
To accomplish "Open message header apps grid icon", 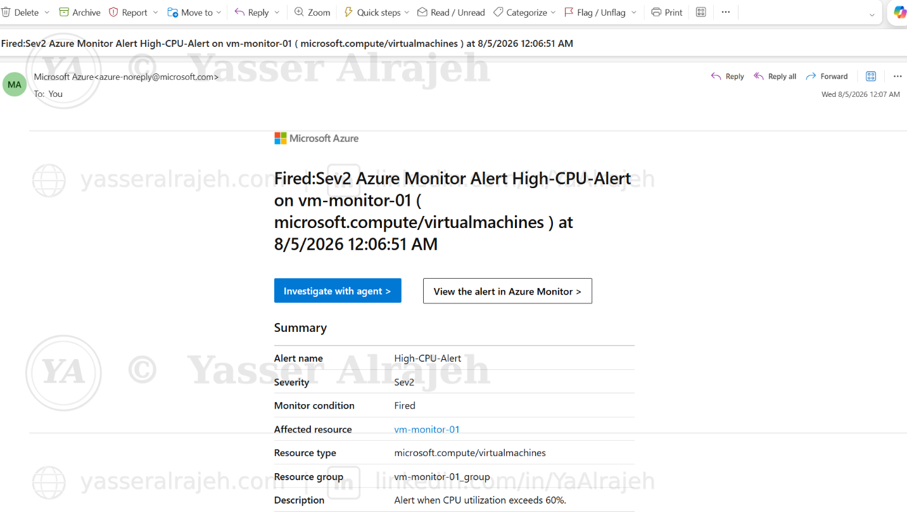I will (x=871, y=76).
